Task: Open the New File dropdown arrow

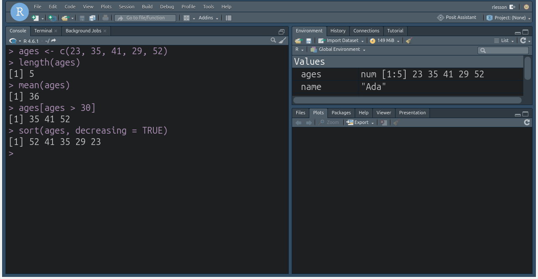Action: pos(42,18)
